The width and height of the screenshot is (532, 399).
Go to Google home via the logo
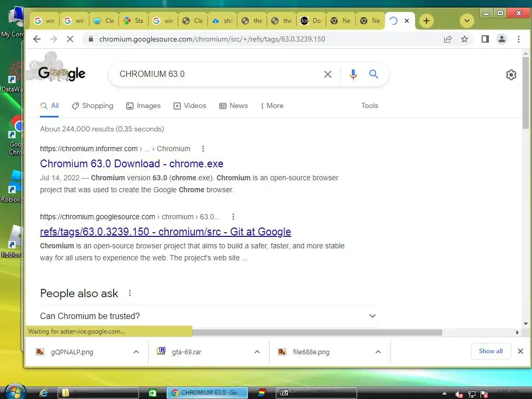click(x=62, y=73)
